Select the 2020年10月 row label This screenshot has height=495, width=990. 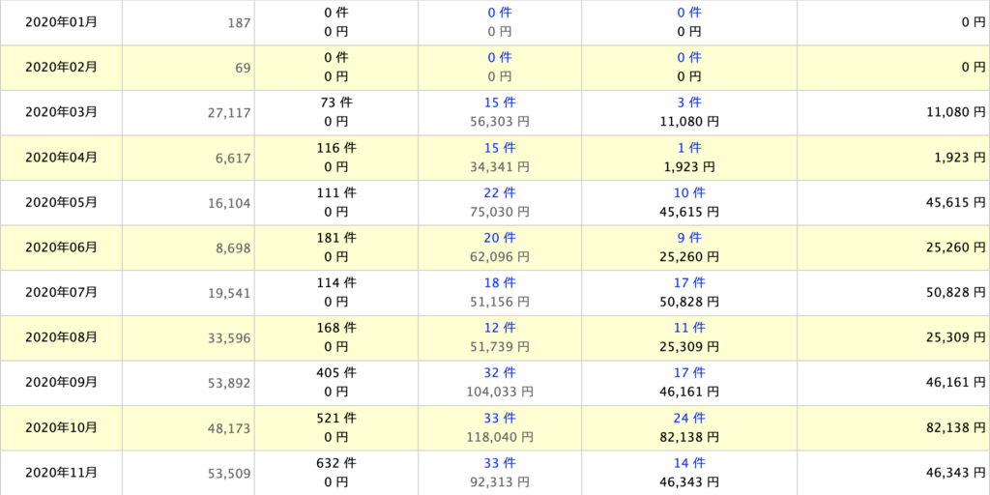[x=61, y=427]
